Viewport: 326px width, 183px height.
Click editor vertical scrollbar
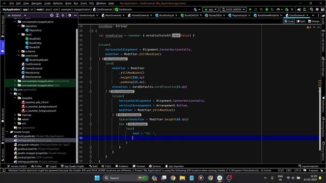point(319,118)
